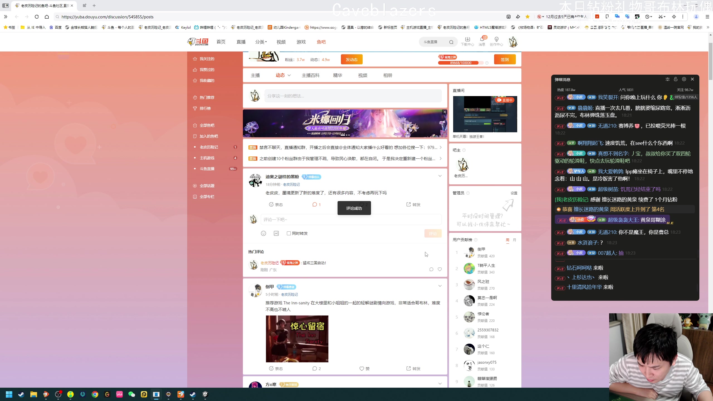Like the 老皮历险记 hot comment heart

pyautogui.click(x=439, y=269)
